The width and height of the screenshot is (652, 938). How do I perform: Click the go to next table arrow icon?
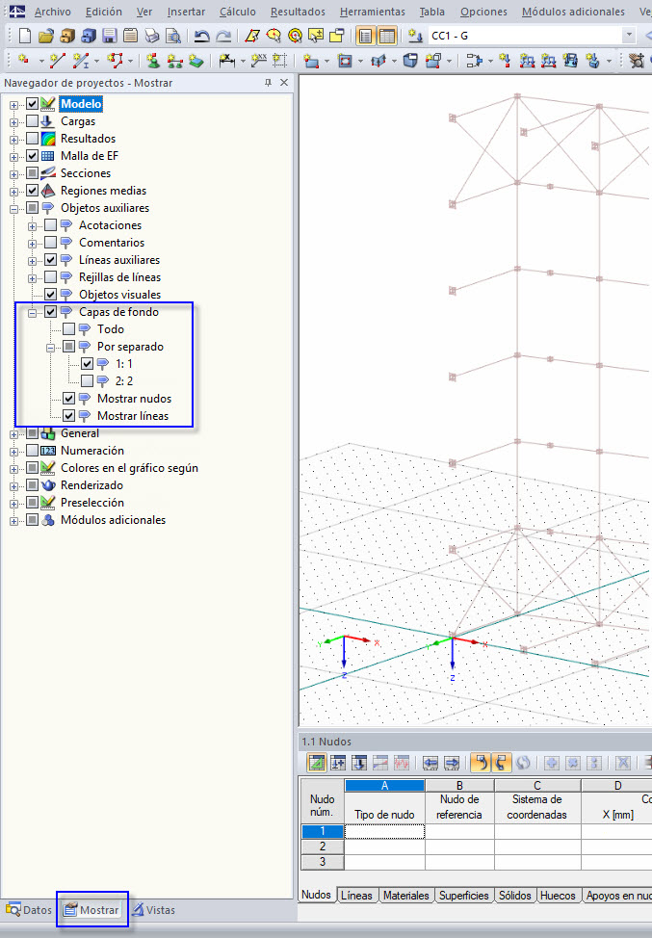click(x=452, y=762)
